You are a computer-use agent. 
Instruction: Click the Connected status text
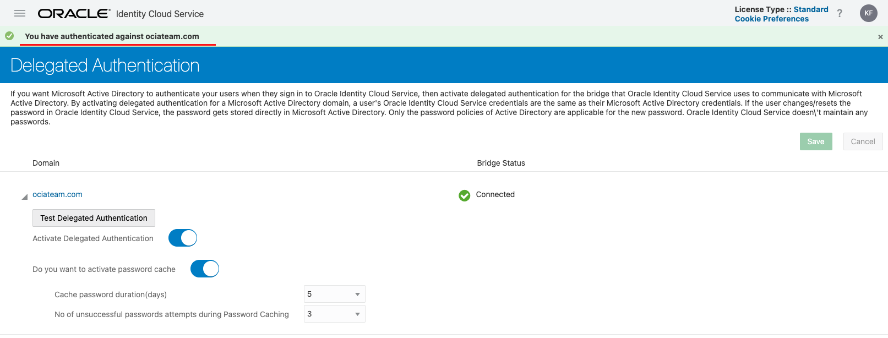pos(495,194)
